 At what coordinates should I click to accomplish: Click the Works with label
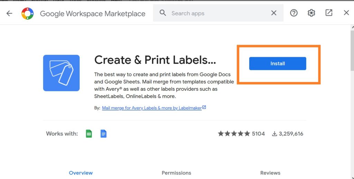coord(62,134)
